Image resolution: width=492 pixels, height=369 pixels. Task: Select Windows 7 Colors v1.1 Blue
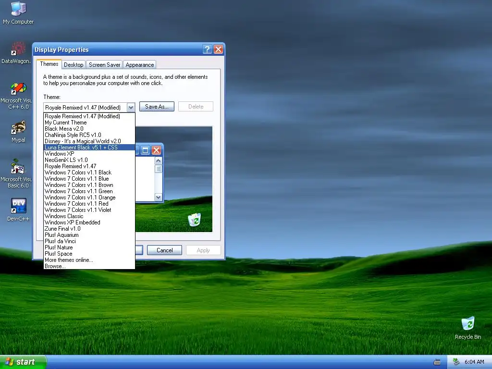point(89,179)
